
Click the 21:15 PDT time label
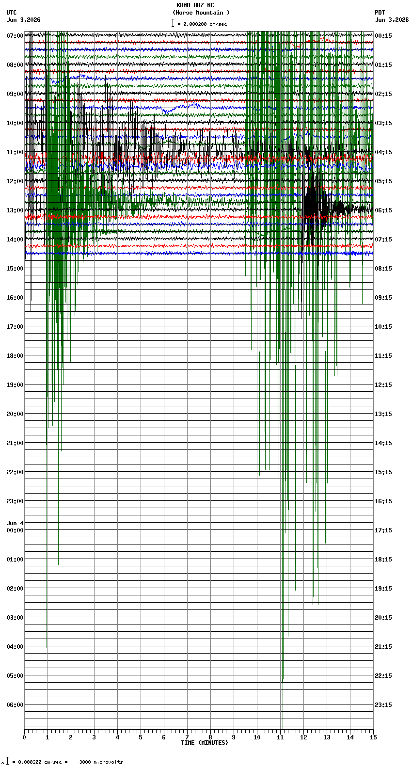383,647
